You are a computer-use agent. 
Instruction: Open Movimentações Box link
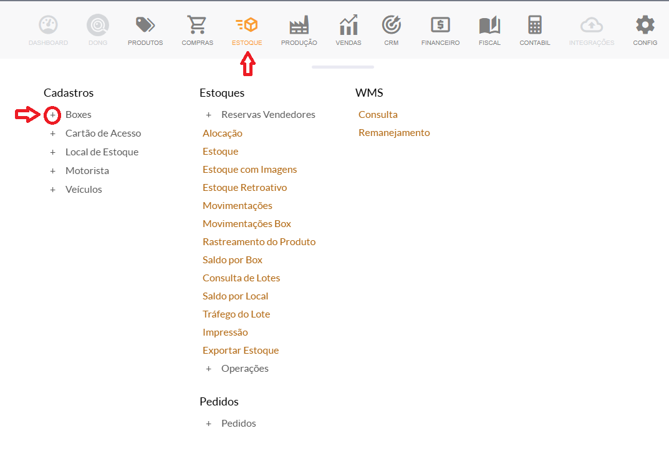pos(247,224)
